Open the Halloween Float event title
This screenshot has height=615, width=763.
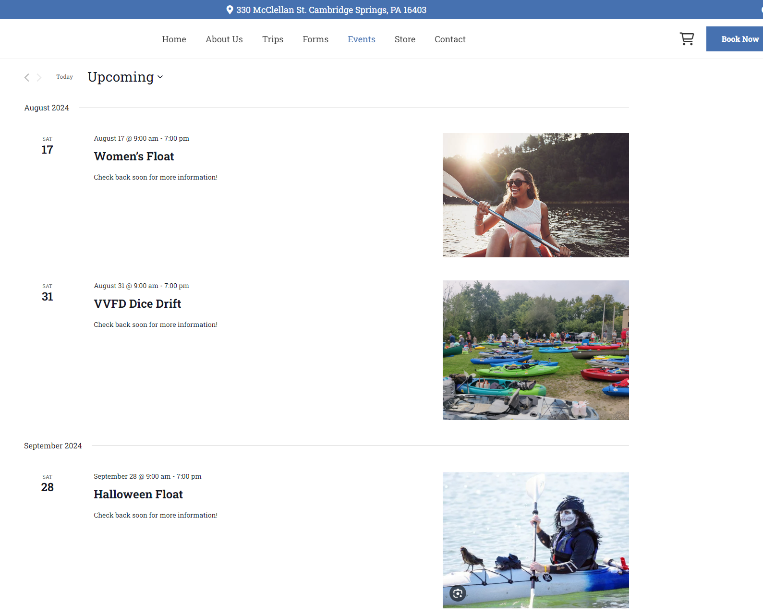click(138, 494)
